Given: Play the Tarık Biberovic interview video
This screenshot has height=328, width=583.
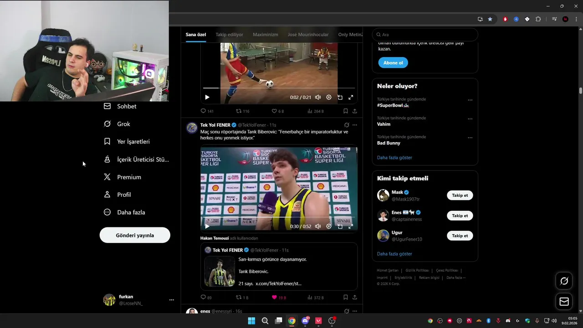Looking at the screenshot, I should click(207, 226).
